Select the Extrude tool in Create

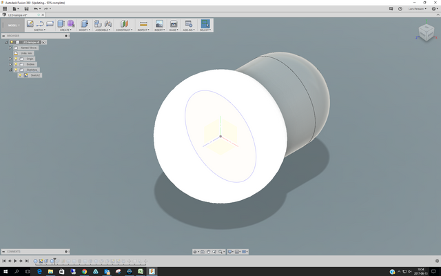click(x=61, y=23)
